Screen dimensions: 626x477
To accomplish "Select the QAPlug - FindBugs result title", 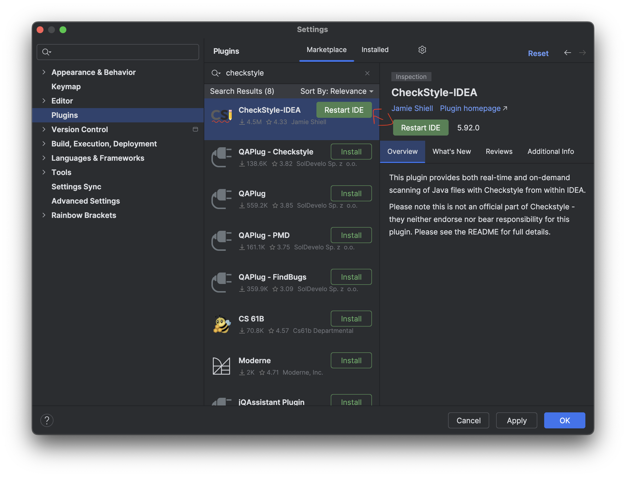I will [x=272, y=277].
